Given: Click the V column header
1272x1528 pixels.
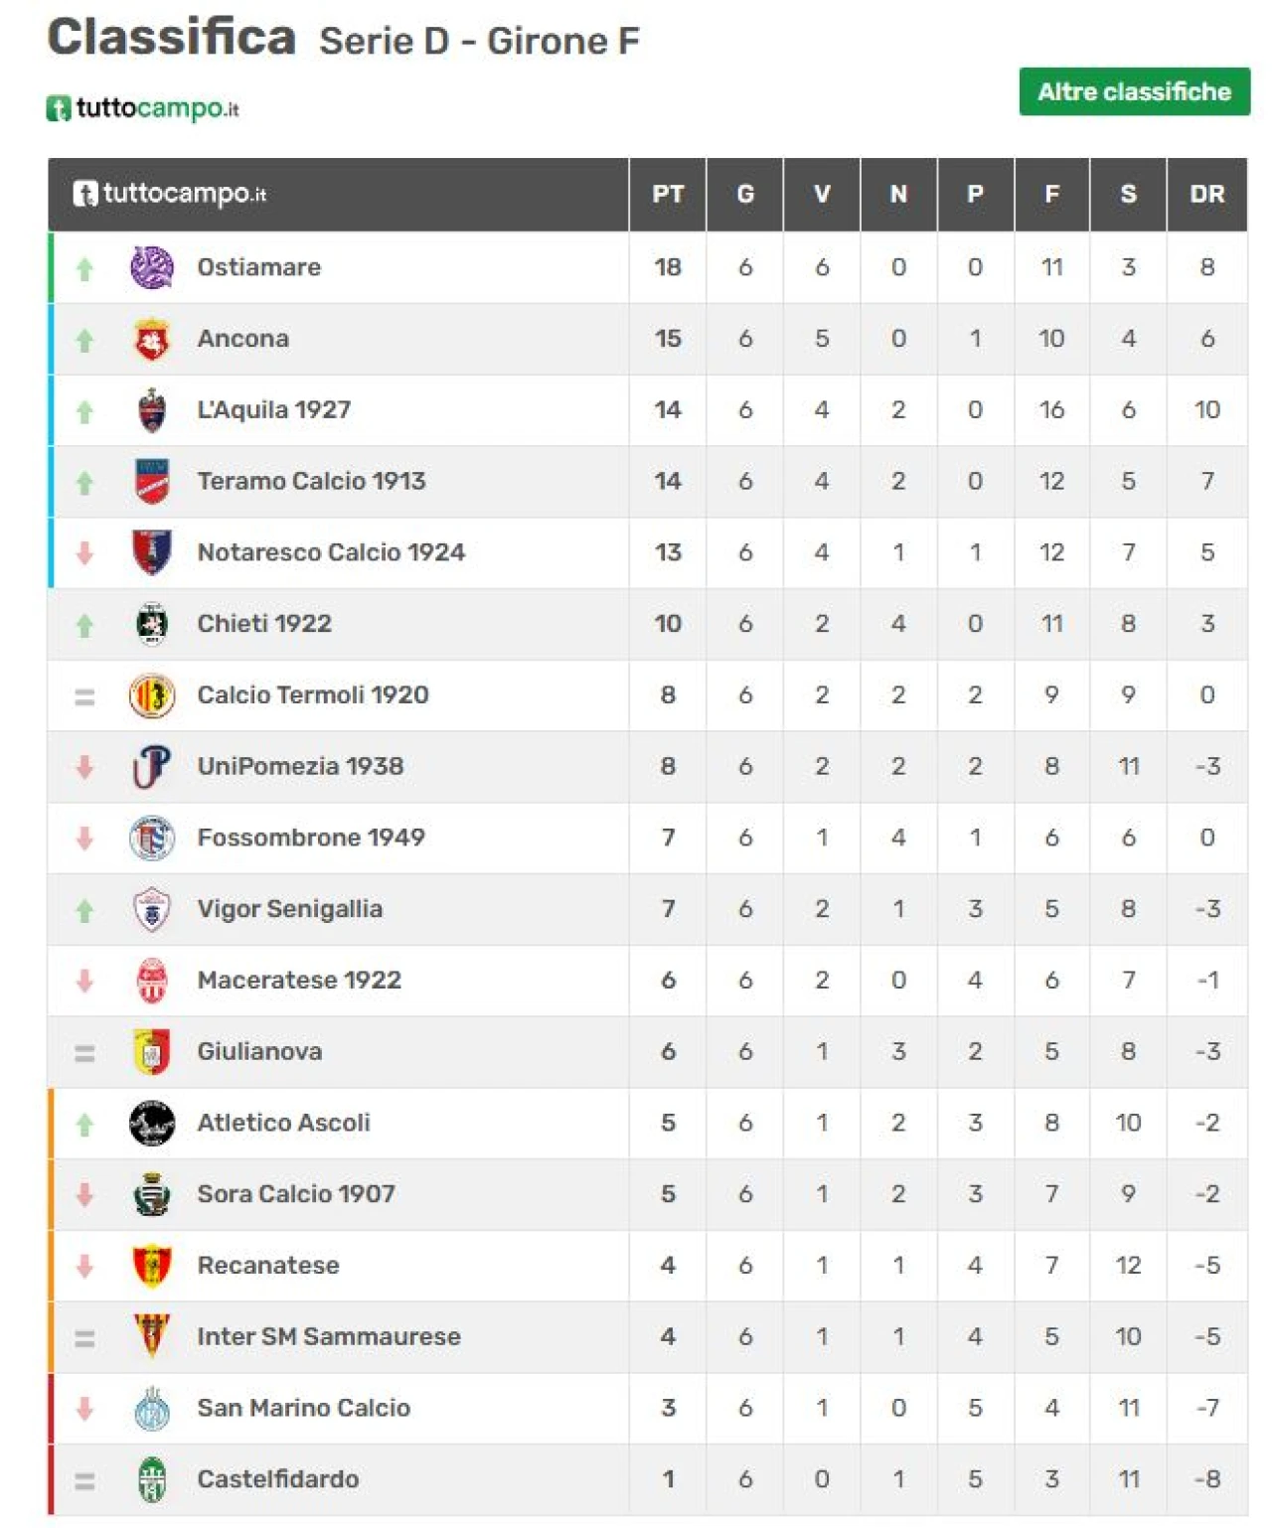Looking at the screenshot, I should coord(822,195).
